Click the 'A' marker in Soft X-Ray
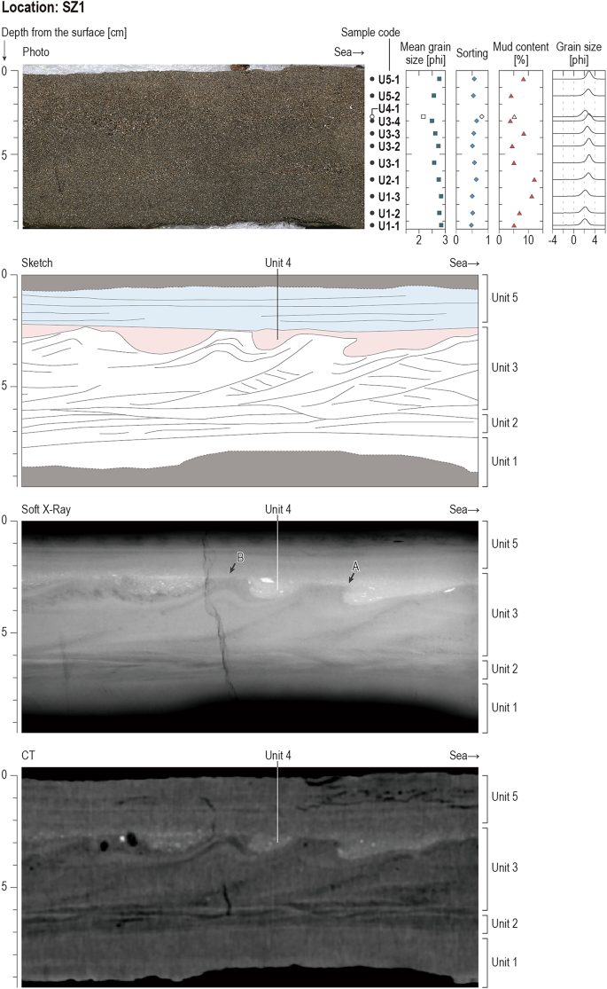 355,567
